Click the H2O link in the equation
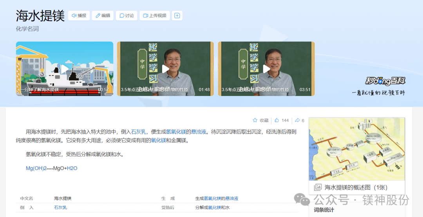The width and height of the screenshot is (423, 217). click(72, 168)
